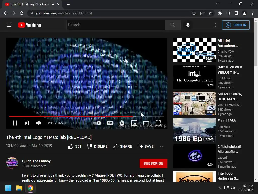Open the (MOST VIEWED VIDEO) YTP title

tap(230, 70)
